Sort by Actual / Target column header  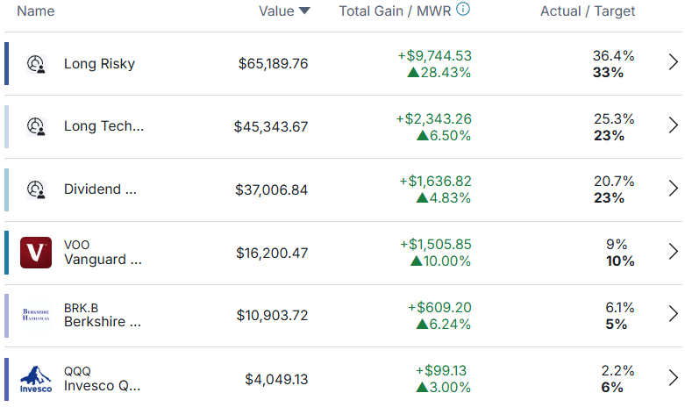click(588, 11)
